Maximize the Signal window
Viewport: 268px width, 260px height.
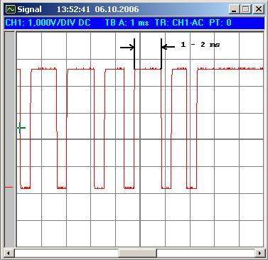tap(246, 9)
